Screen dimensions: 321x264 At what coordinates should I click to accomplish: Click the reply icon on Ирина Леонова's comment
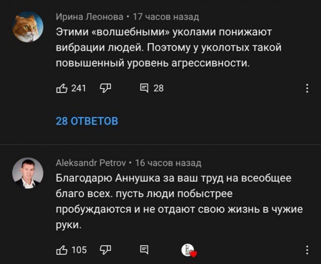(143, 89)
